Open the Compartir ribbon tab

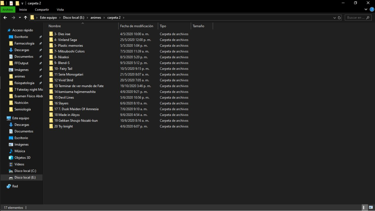42,10
